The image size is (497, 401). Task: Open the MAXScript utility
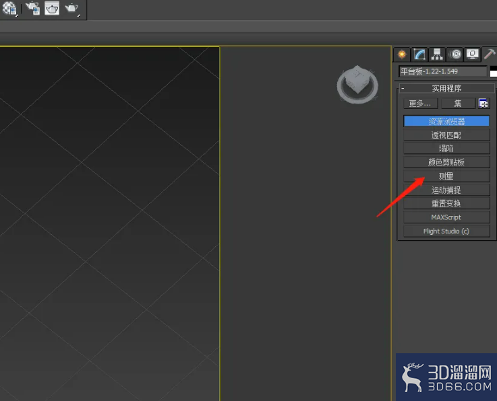[x=446, y=217]
